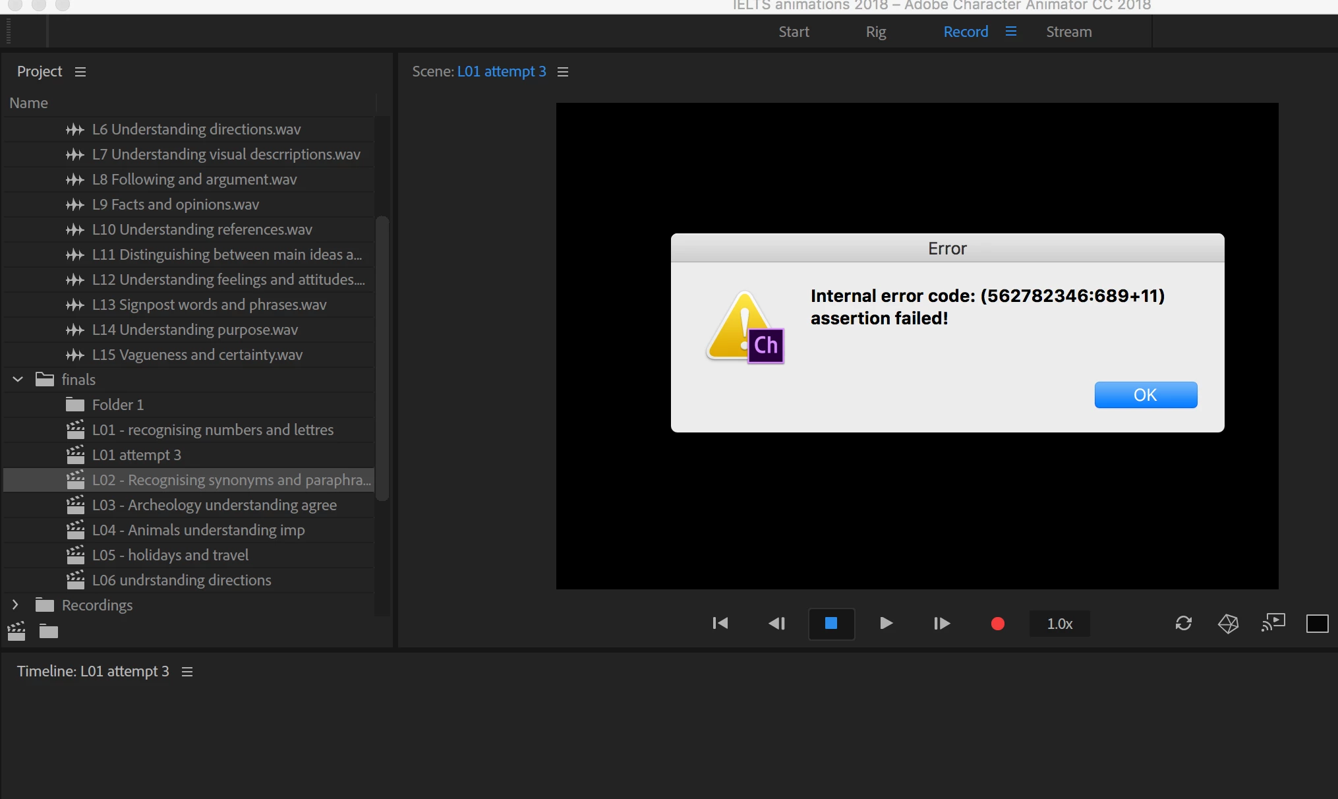Screen dimensions: 1338x799
Task: Click the Project panel vertical scrollbar
Action: [382, 358]
